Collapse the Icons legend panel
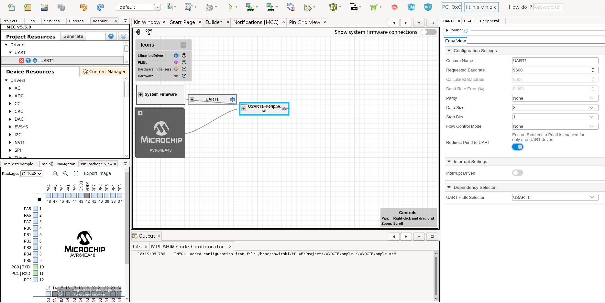Screen dimensions: 605x303 183,45
